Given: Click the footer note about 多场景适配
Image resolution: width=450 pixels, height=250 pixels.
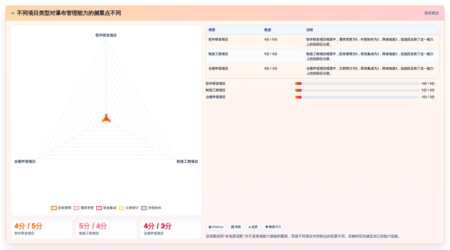Looking at the screenshot, I should [304, 236].
